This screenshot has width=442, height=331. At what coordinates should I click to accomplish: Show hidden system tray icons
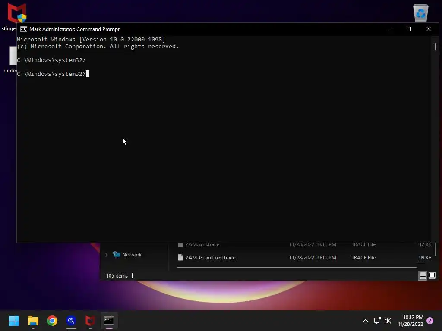tap(365, 321)
